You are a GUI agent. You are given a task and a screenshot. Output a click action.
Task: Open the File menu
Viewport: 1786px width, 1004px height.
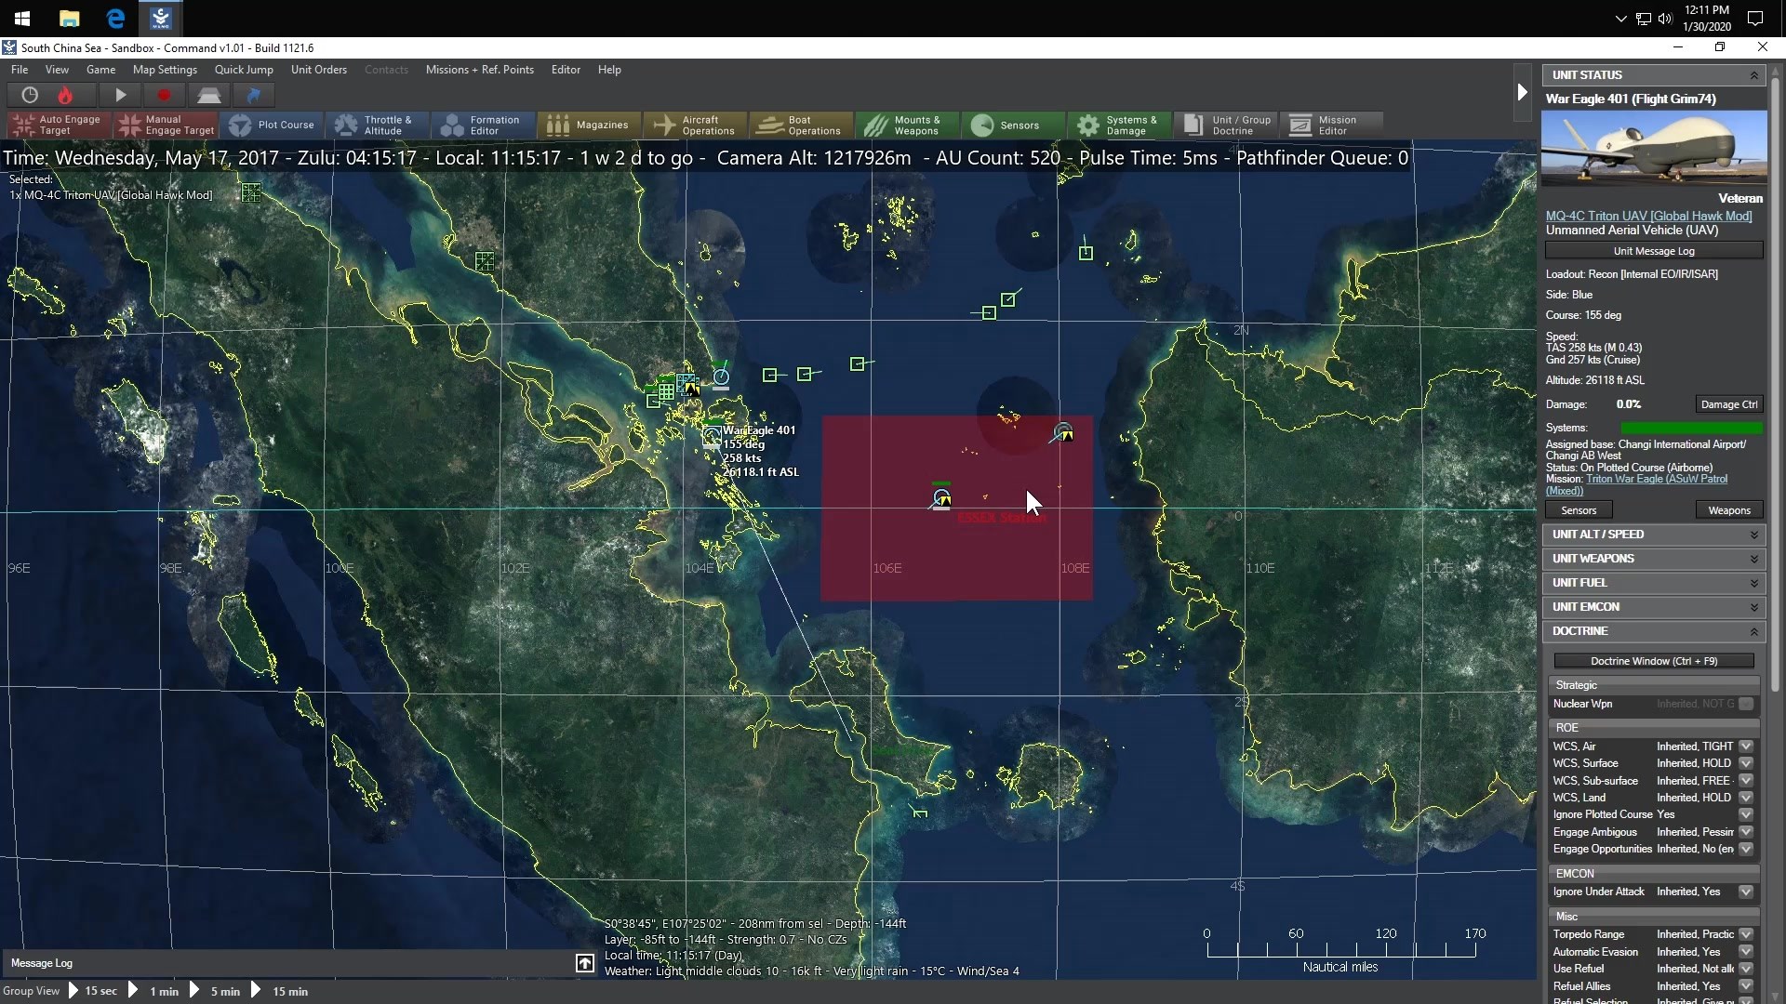pos(20,70)
